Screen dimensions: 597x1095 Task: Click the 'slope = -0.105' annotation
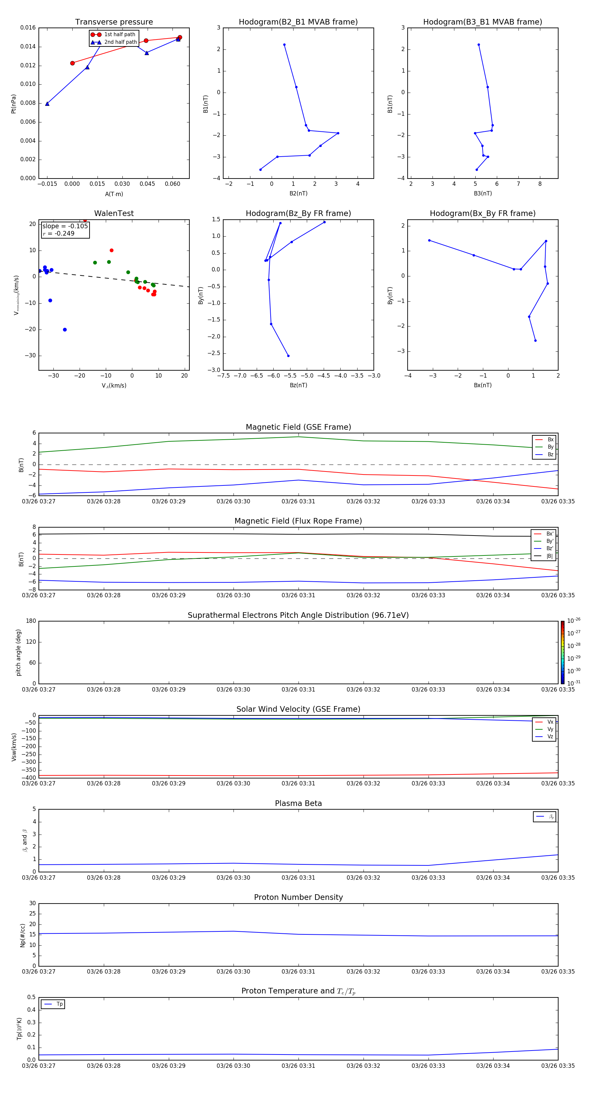(65, 226)
